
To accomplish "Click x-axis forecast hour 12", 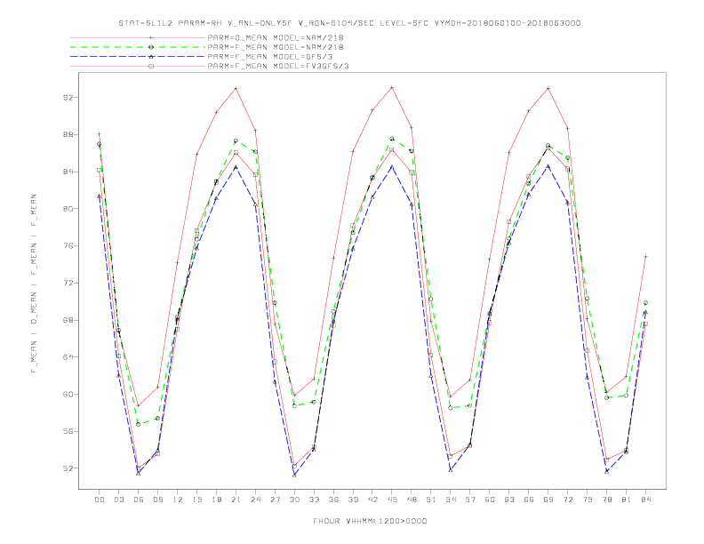I will pyautogui.click(x=178, y=500).
